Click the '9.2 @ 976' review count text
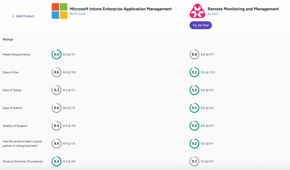Viewport: 290px width, 170px height. click(x=207, y=90)
